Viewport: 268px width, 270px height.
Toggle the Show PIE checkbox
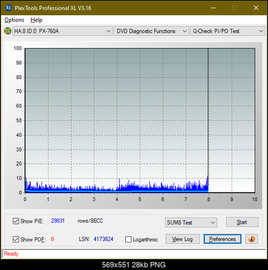(16, 221)
